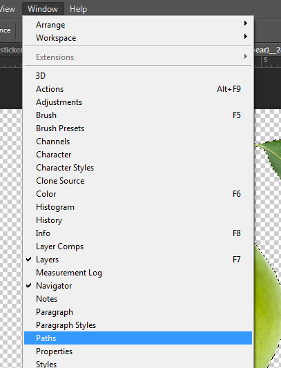Select Paths from the Window menu

138,338
